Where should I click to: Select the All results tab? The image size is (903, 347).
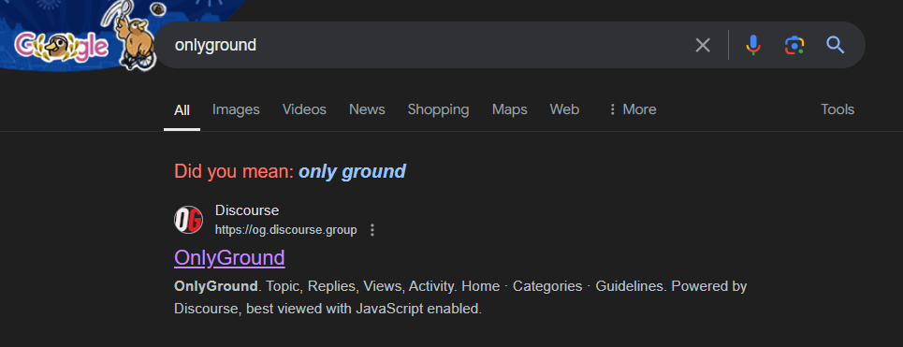click(x=182, y=110)
